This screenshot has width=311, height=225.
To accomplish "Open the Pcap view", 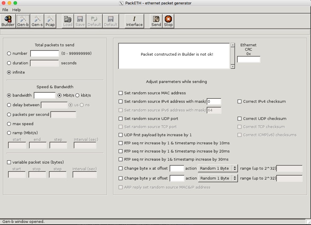I will click(50, 21).
